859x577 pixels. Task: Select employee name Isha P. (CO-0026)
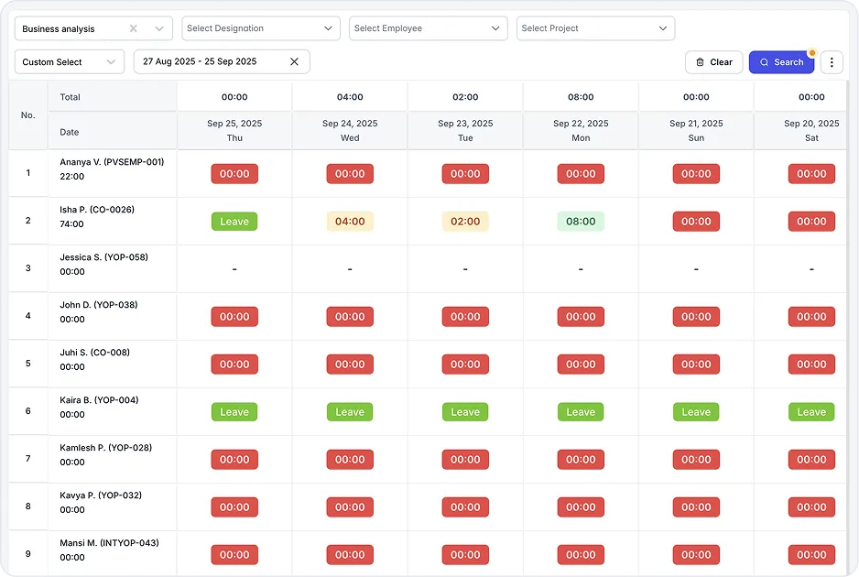[x=97, y=210]
